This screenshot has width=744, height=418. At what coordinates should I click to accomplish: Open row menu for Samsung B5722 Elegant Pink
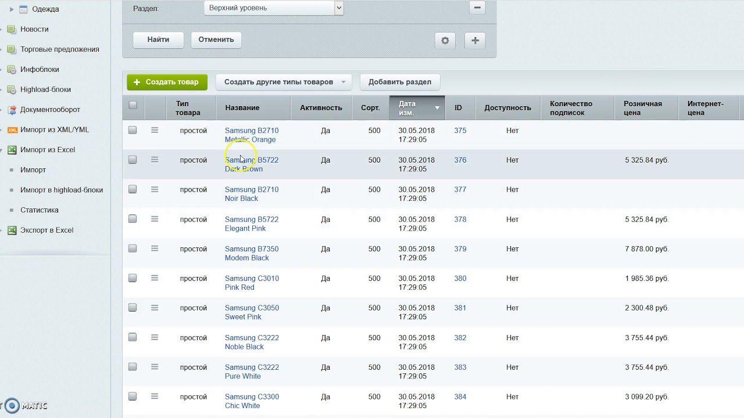155,219
